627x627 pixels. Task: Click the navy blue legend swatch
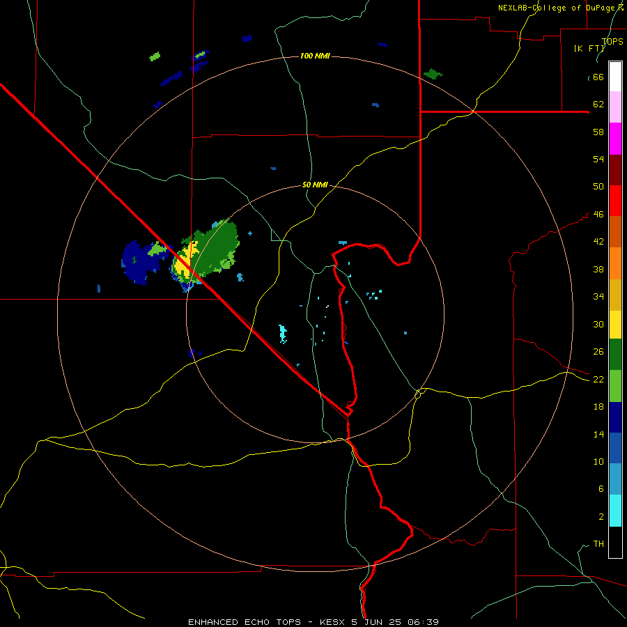coord(615,417)
